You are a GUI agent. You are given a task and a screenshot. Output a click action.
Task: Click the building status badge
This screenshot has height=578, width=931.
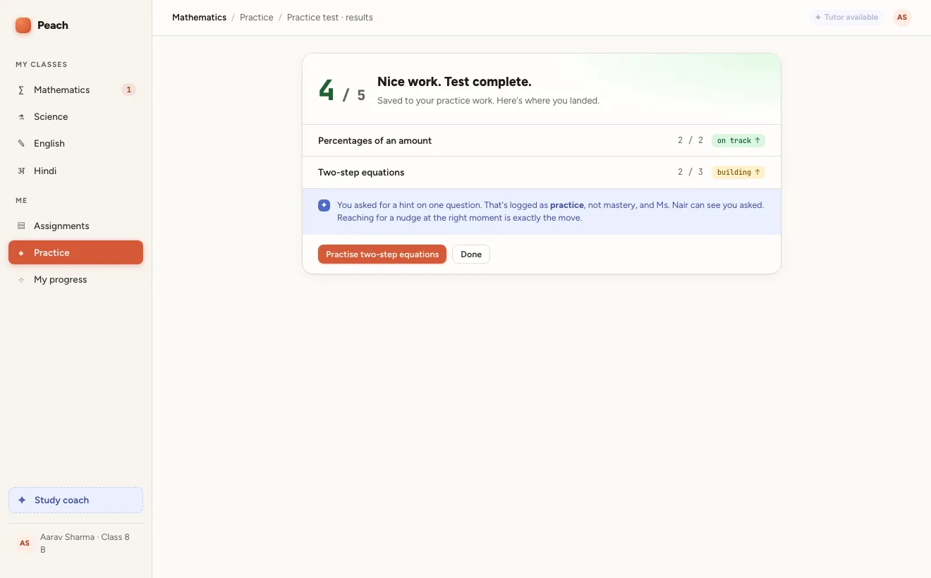click(x=738, y=173)
